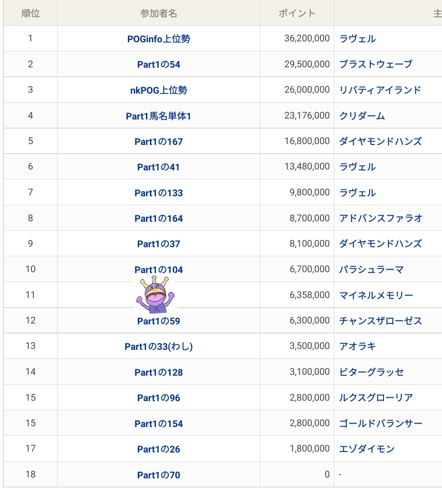
Task: Click horse チャンスザローゼス
Action: coord(380,321)
